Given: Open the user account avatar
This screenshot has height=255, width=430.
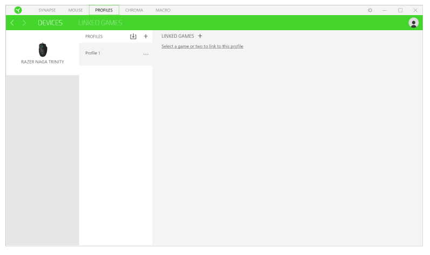Looking at the screenshot, I should (x=414, y=23).
